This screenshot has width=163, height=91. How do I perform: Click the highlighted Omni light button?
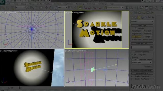point(136,37)
